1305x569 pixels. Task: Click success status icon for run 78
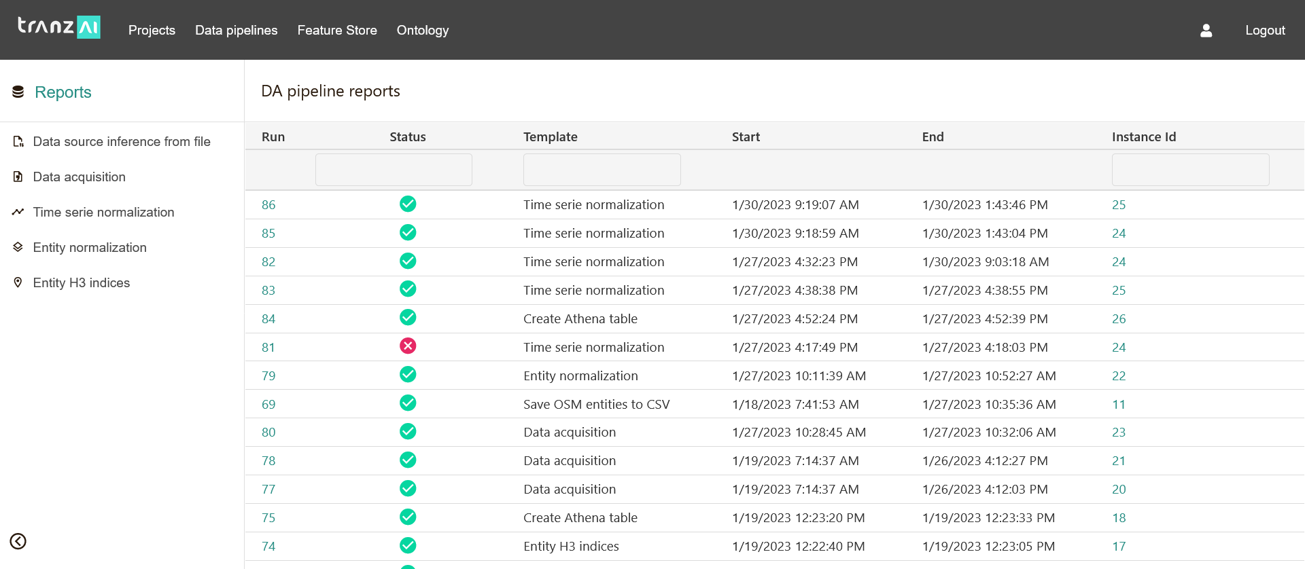point(408,460)
